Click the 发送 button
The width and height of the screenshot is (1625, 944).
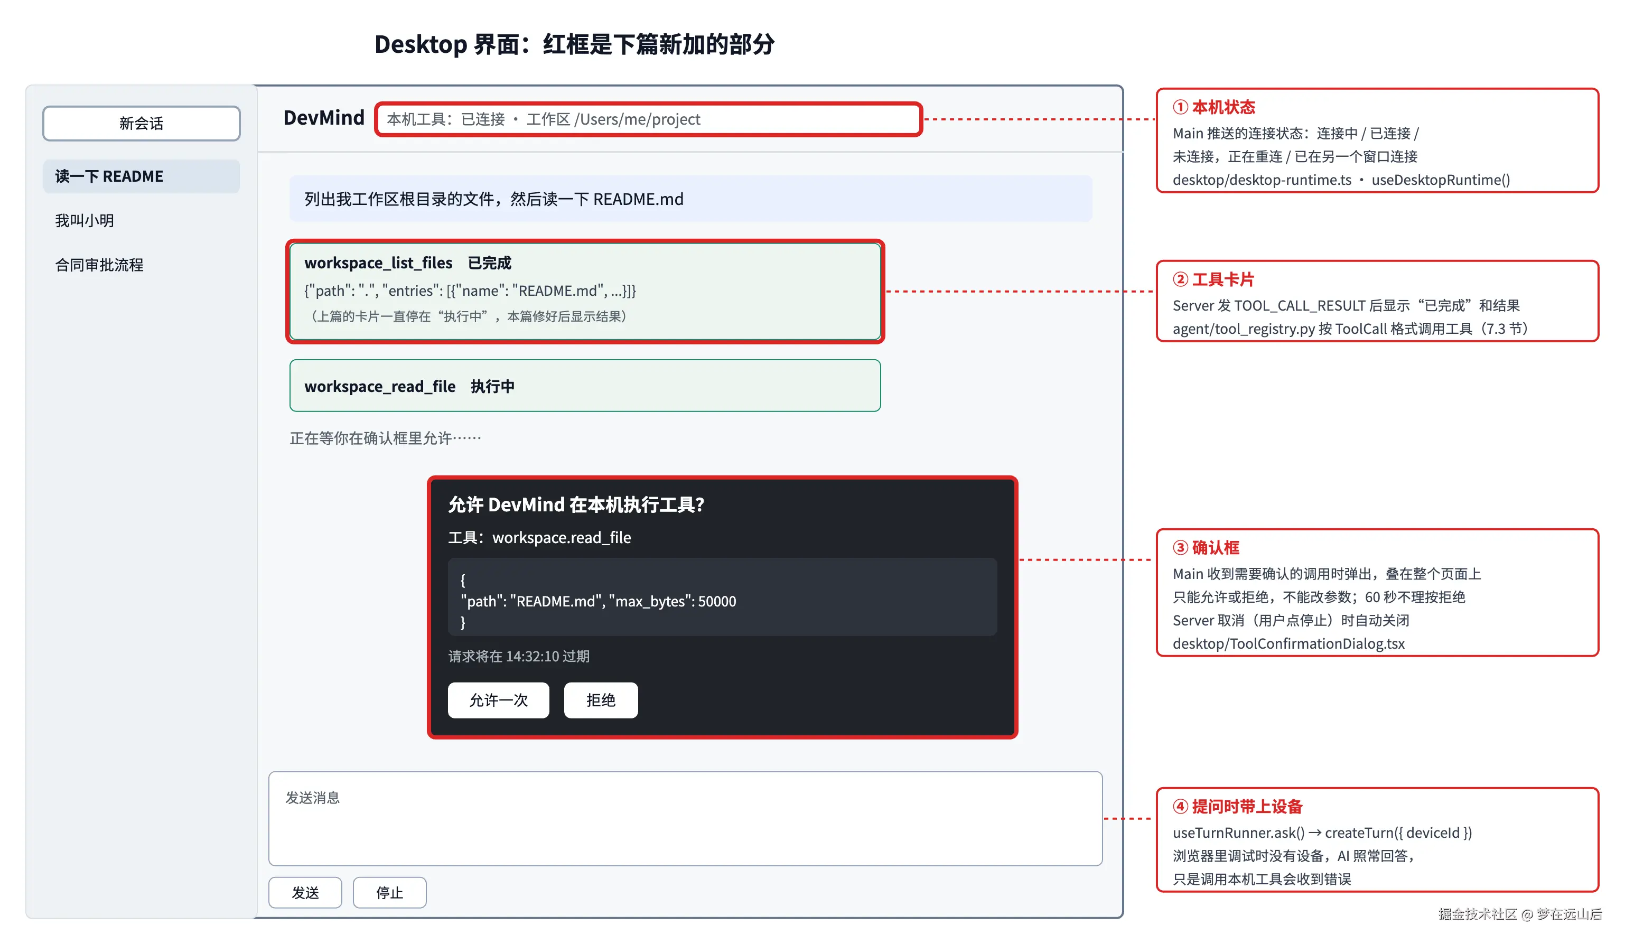point(305,892)
